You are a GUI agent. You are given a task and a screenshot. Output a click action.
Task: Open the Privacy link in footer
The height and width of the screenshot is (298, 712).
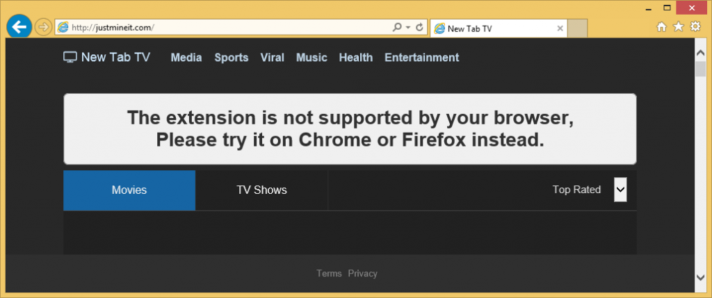[x=363, y=274]
